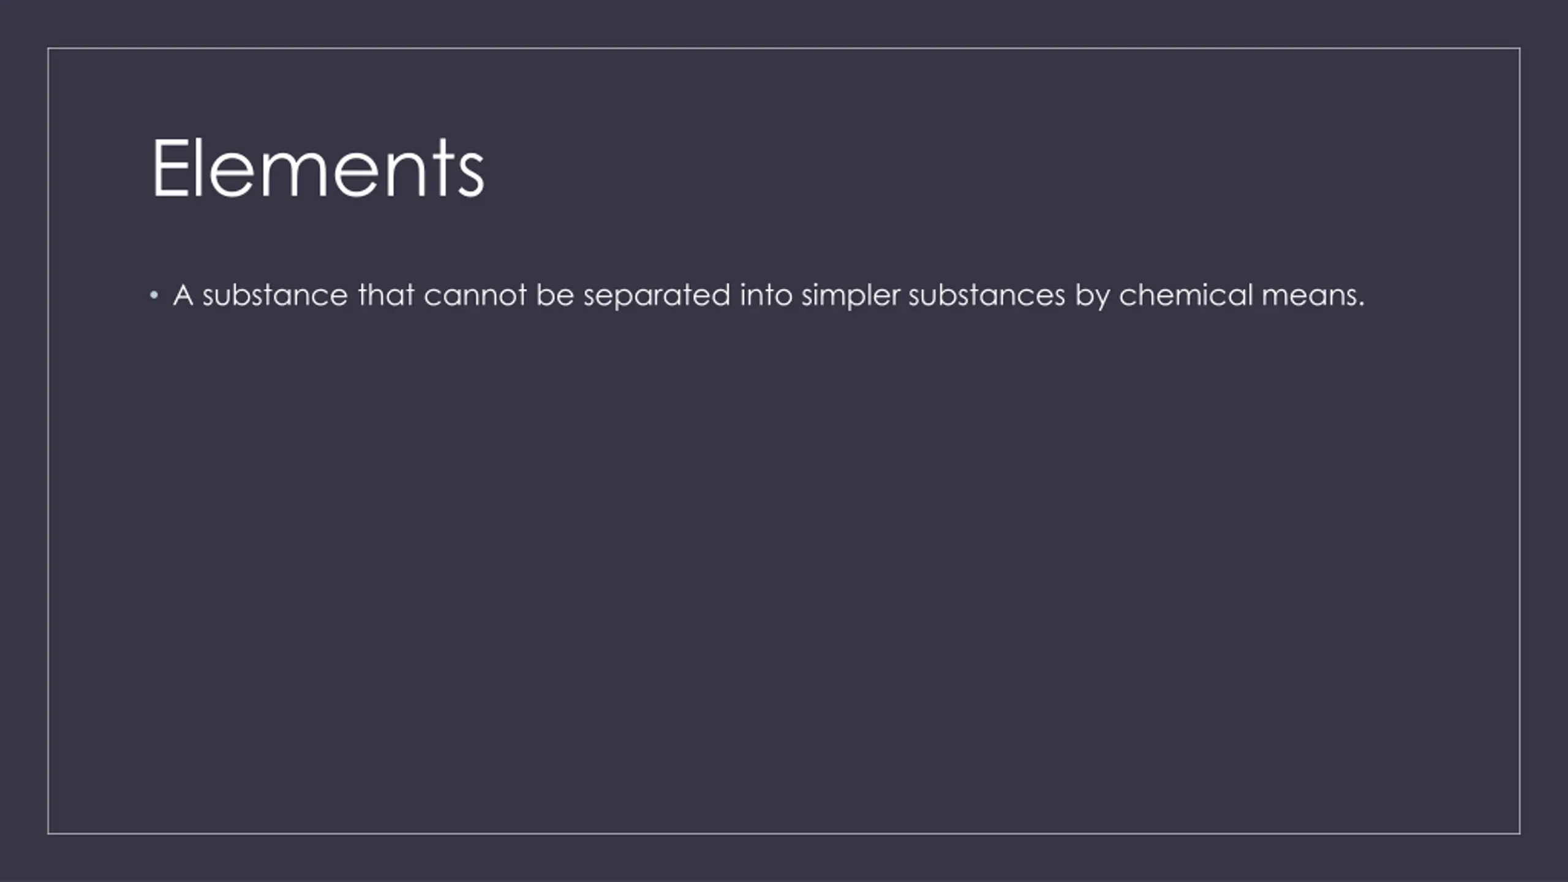Image resolution: width=1568 pixels, height=882 pixels.
Task: Click the plural word "substances" in the bullet
Action: pyautogui.click(x=987, y=295)
